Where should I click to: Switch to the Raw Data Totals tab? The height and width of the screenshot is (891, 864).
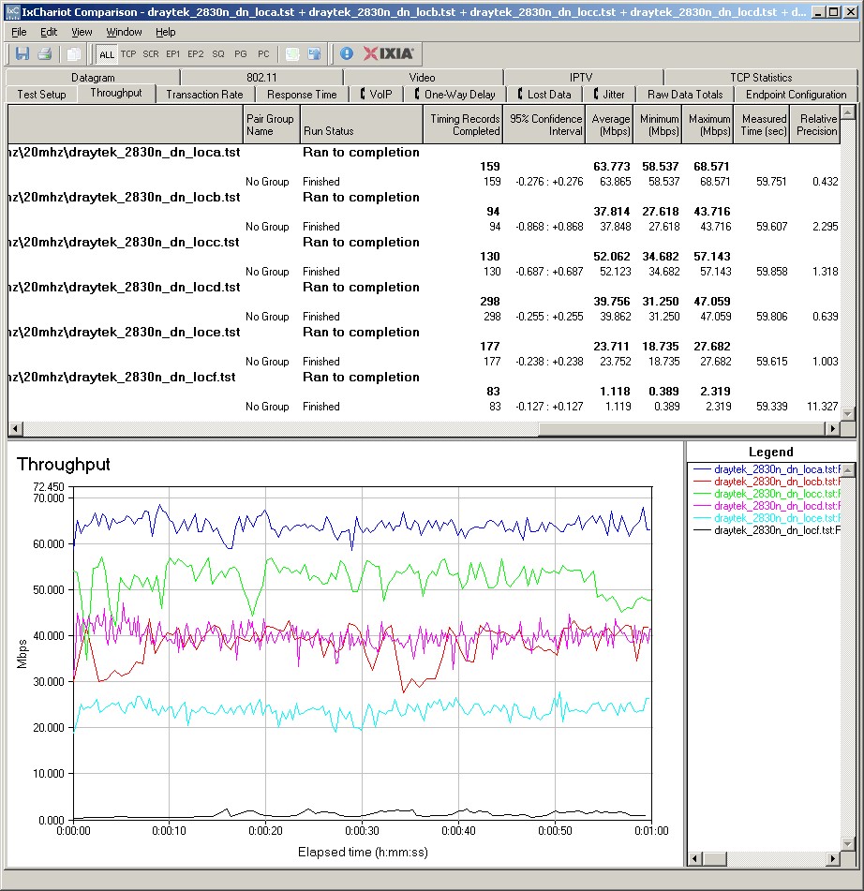tap(685, 95)
